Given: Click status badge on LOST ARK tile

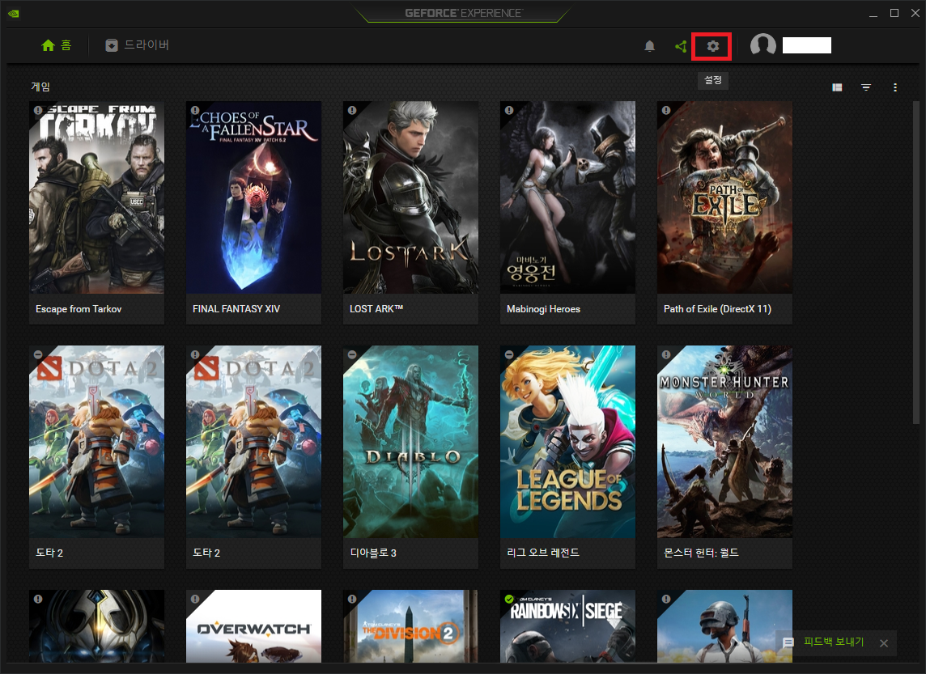Looking at the screenshot, I should coord(352,110).
